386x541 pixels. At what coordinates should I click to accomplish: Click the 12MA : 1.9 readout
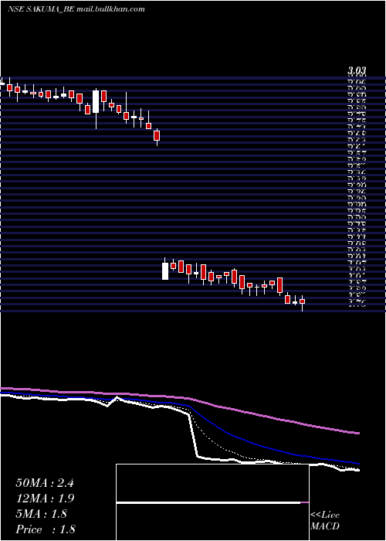pyautogui.click(x=45, y=498)
